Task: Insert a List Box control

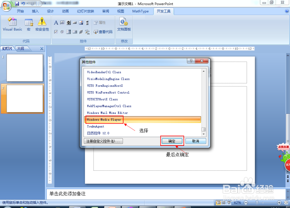Action: pos(75,32)
